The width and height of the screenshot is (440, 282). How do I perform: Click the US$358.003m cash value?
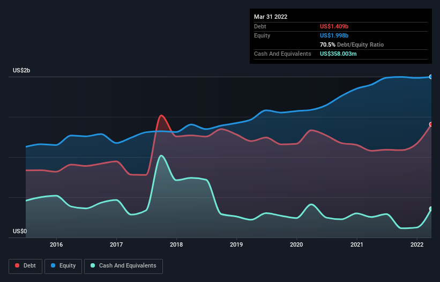pos(338,54)
